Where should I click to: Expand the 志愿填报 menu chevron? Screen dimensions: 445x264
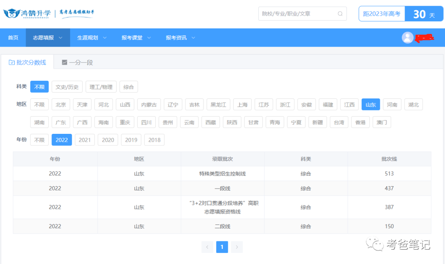[x=61, y=38]
